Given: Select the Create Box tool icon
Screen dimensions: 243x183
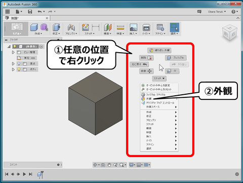Looking at the screenshot, I should (34, 27).
